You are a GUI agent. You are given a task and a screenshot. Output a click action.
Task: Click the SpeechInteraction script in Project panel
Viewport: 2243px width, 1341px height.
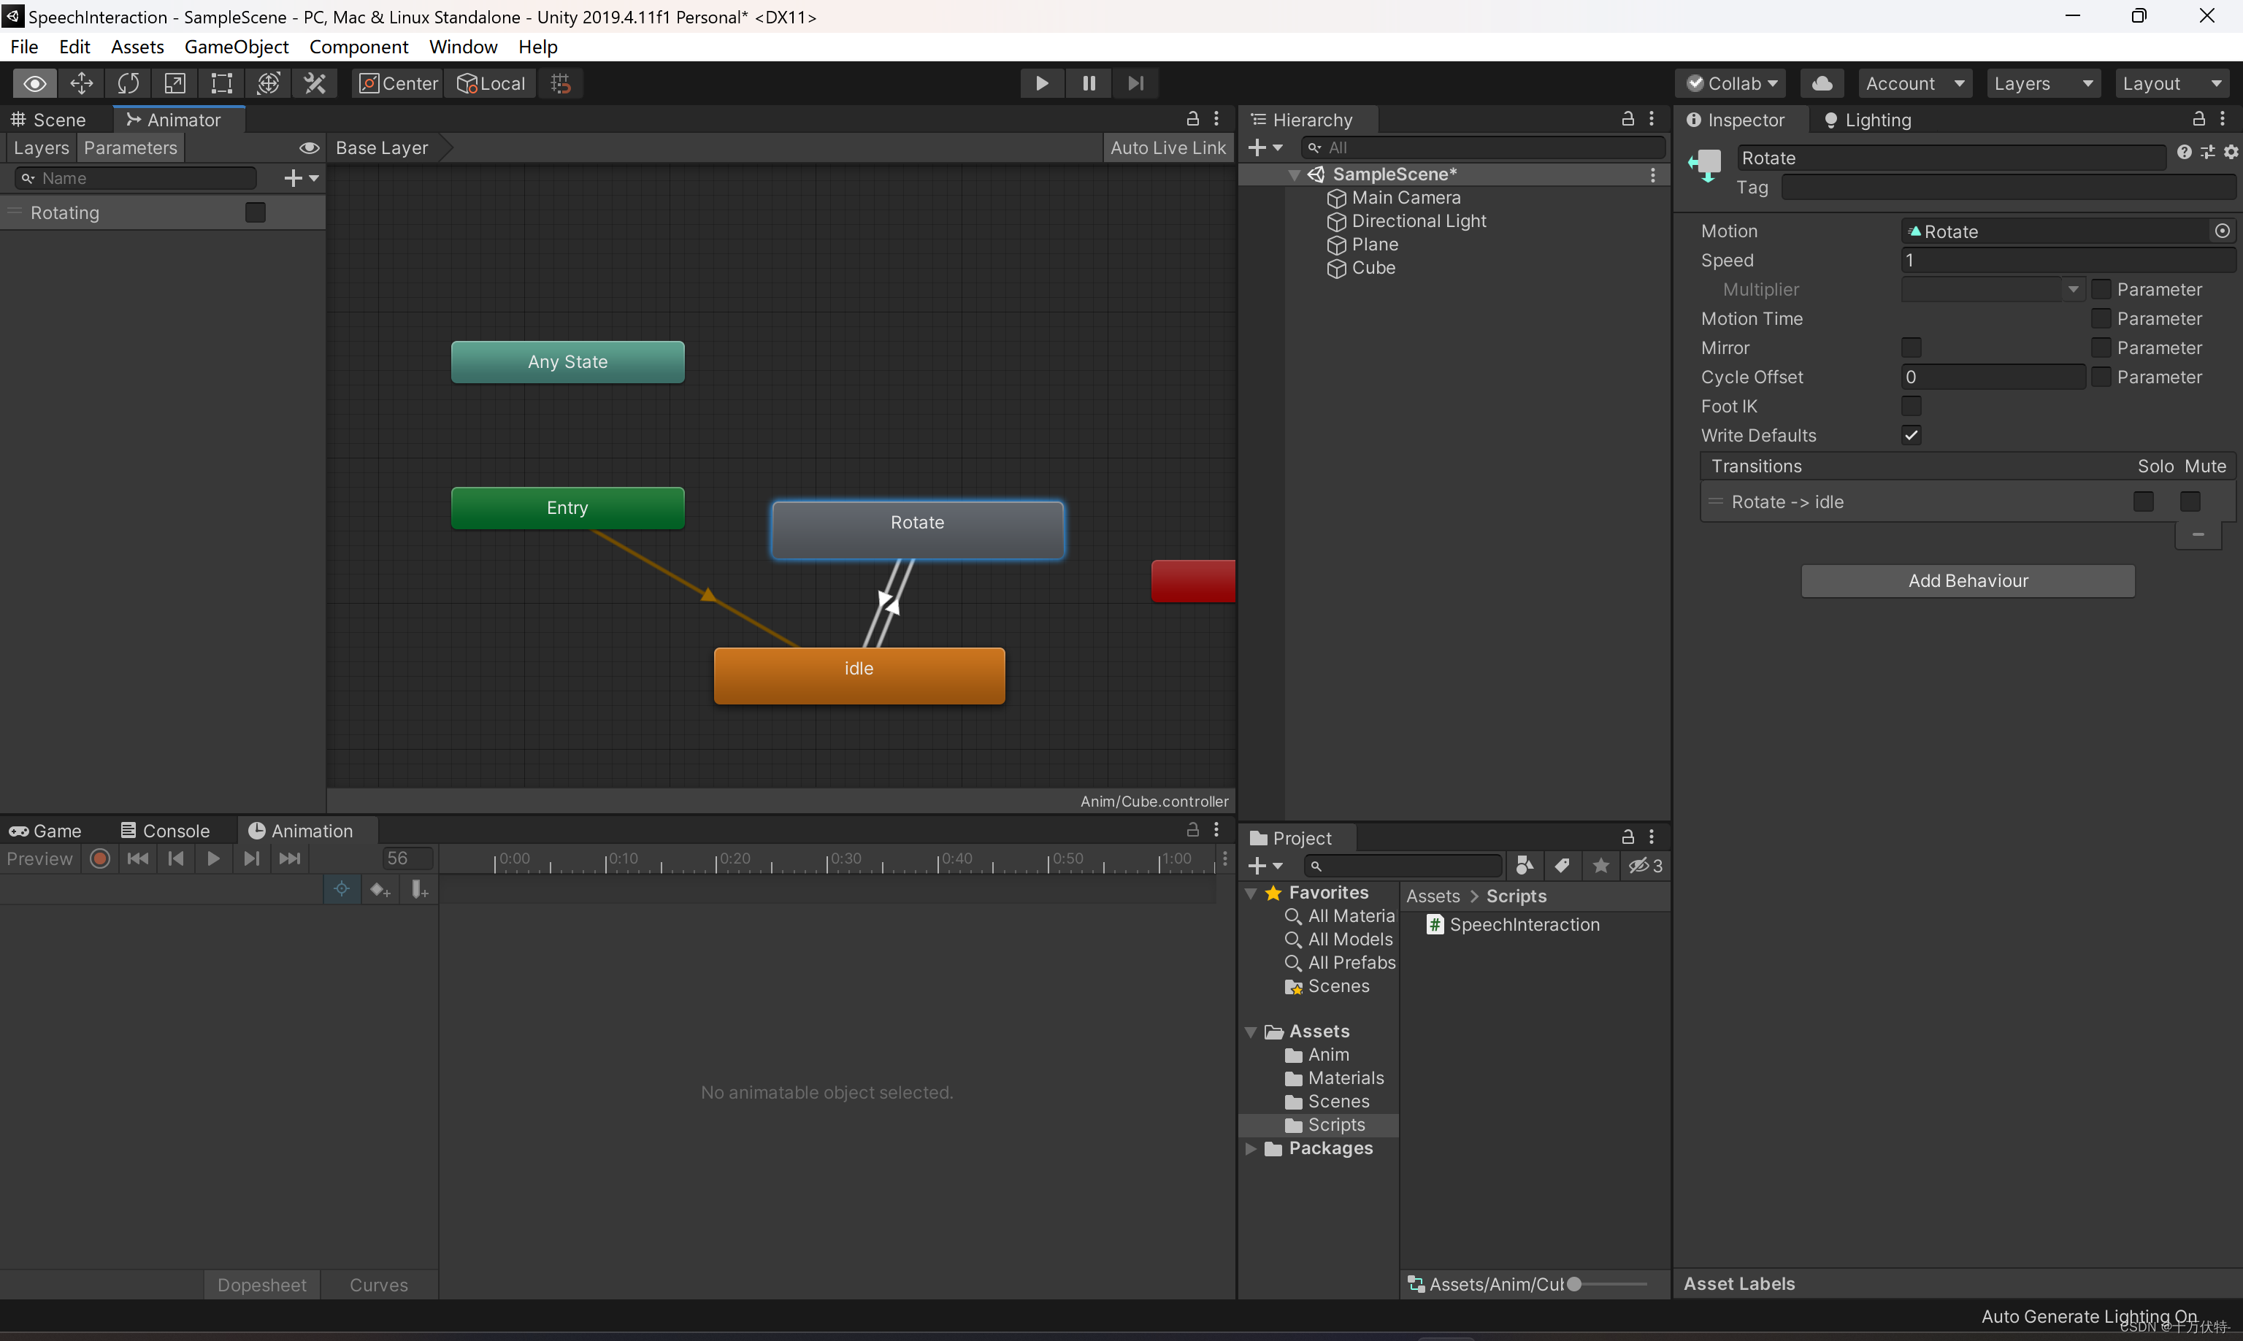(1525, 924)
